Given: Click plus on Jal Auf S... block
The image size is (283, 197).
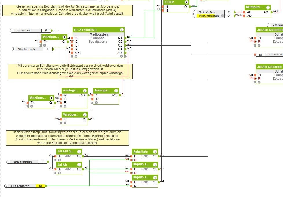Looking at the screenshot, I should (59, 160).
